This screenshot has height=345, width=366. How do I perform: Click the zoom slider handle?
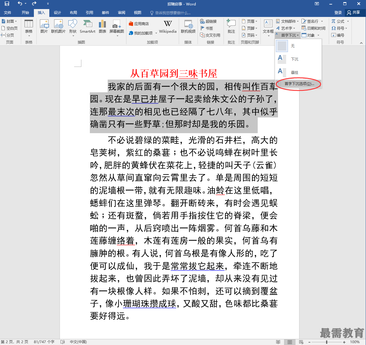click(x=327, y=342)
